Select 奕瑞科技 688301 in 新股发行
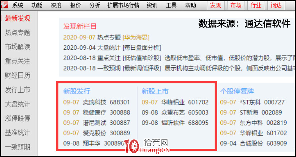Viewport: 296px width, 157px height. point(96,102)
